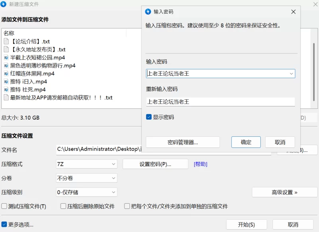Close the 输入密码 dialog with X
The height and width of the screenshot is (232, 319).
tap(293, 12)
